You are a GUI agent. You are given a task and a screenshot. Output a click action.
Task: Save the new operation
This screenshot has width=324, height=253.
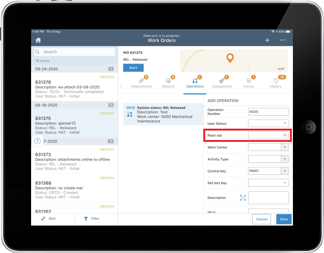(284, 219)
